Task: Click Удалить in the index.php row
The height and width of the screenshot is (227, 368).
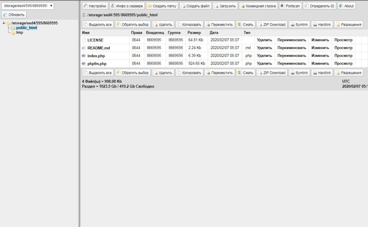Action: 264,56
